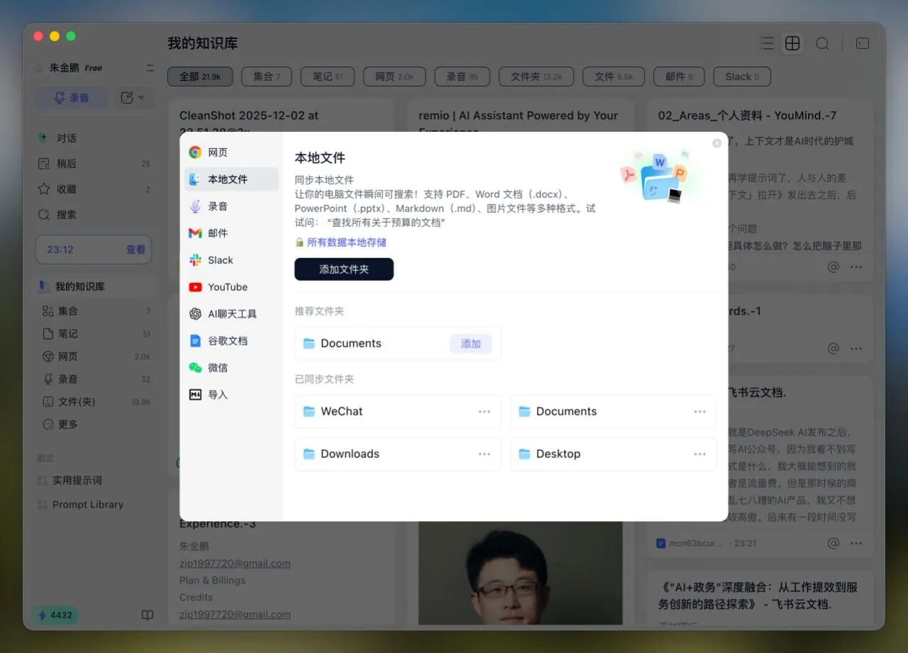Switch to grid view layout

pos(792,44)
